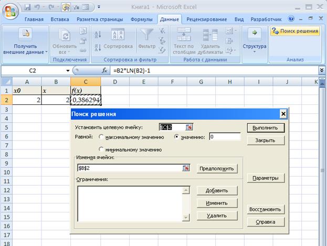Sort ascending A to Z

(98, 34)
